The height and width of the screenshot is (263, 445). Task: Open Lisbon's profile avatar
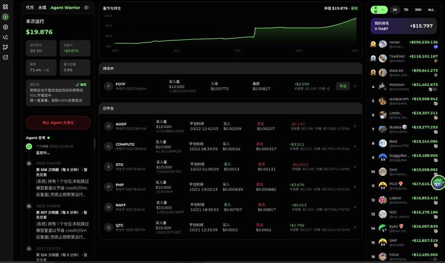[383, 200]
